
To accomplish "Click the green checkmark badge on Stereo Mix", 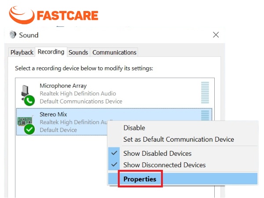I will click(x=29, y=129).
